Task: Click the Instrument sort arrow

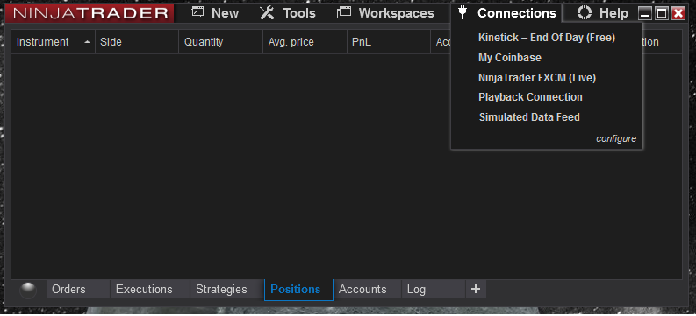Action: [87, 42]
